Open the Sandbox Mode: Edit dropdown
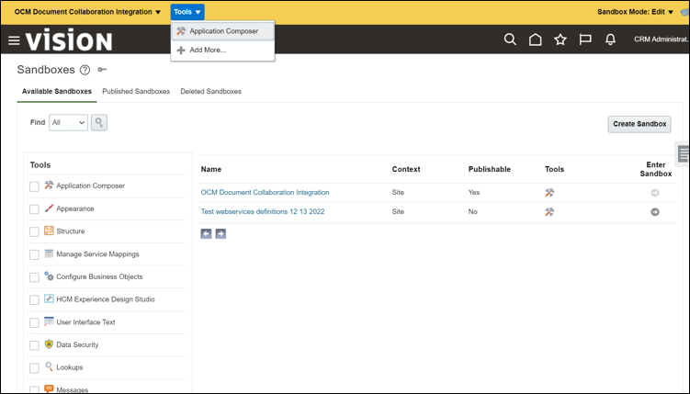690x394 pixels. click(636, 12)
